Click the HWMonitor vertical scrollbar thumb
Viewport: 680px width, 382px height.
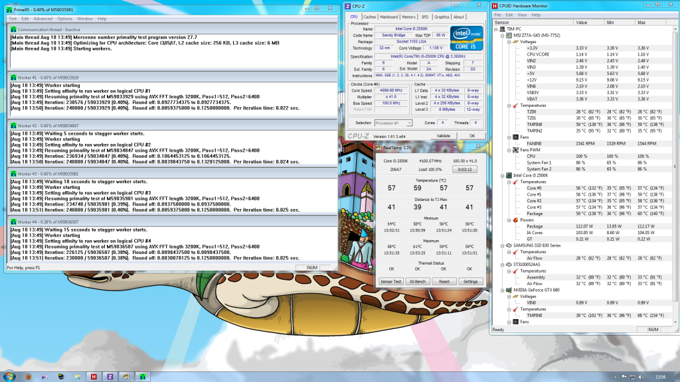click(675, 166)
